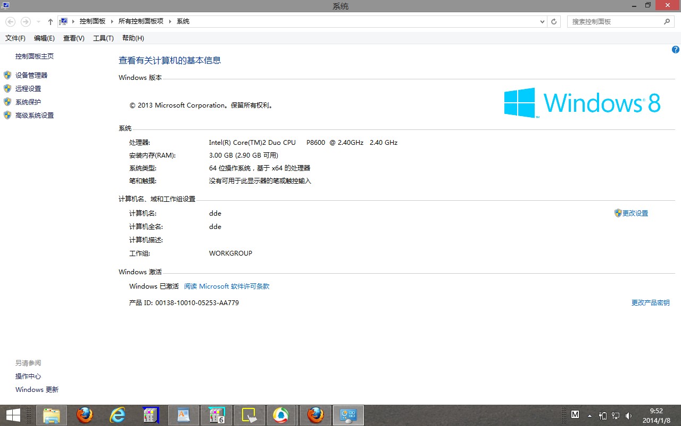Click the volume speaker tray icon
Image resolution: width=681 pixels, height=426 pixels.
pyautogui.click(x=629, y=415)
